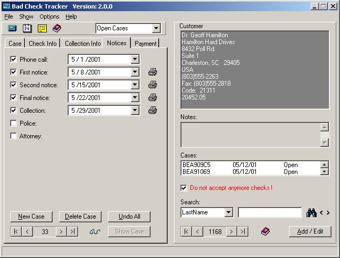Click the printer icon beside Collection

153,111
